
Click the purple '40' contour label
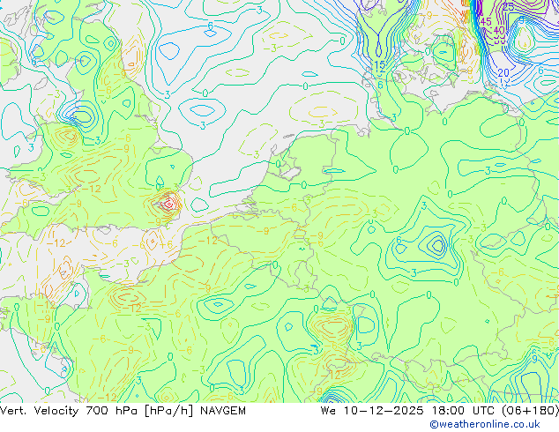pyautogui.click(x=499, y=31)
